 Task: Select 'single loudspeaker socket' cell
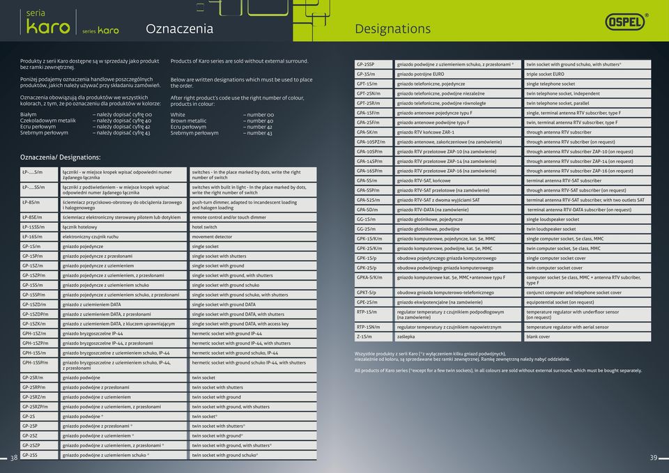tap(587, 219)
